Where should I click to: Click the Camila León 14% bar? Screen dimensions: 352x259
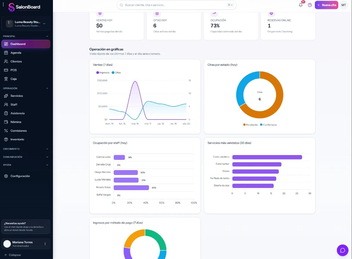click(119, 157)
